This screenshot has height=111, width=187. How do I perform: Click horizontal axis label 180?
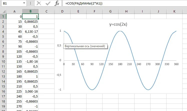(120, 64)
